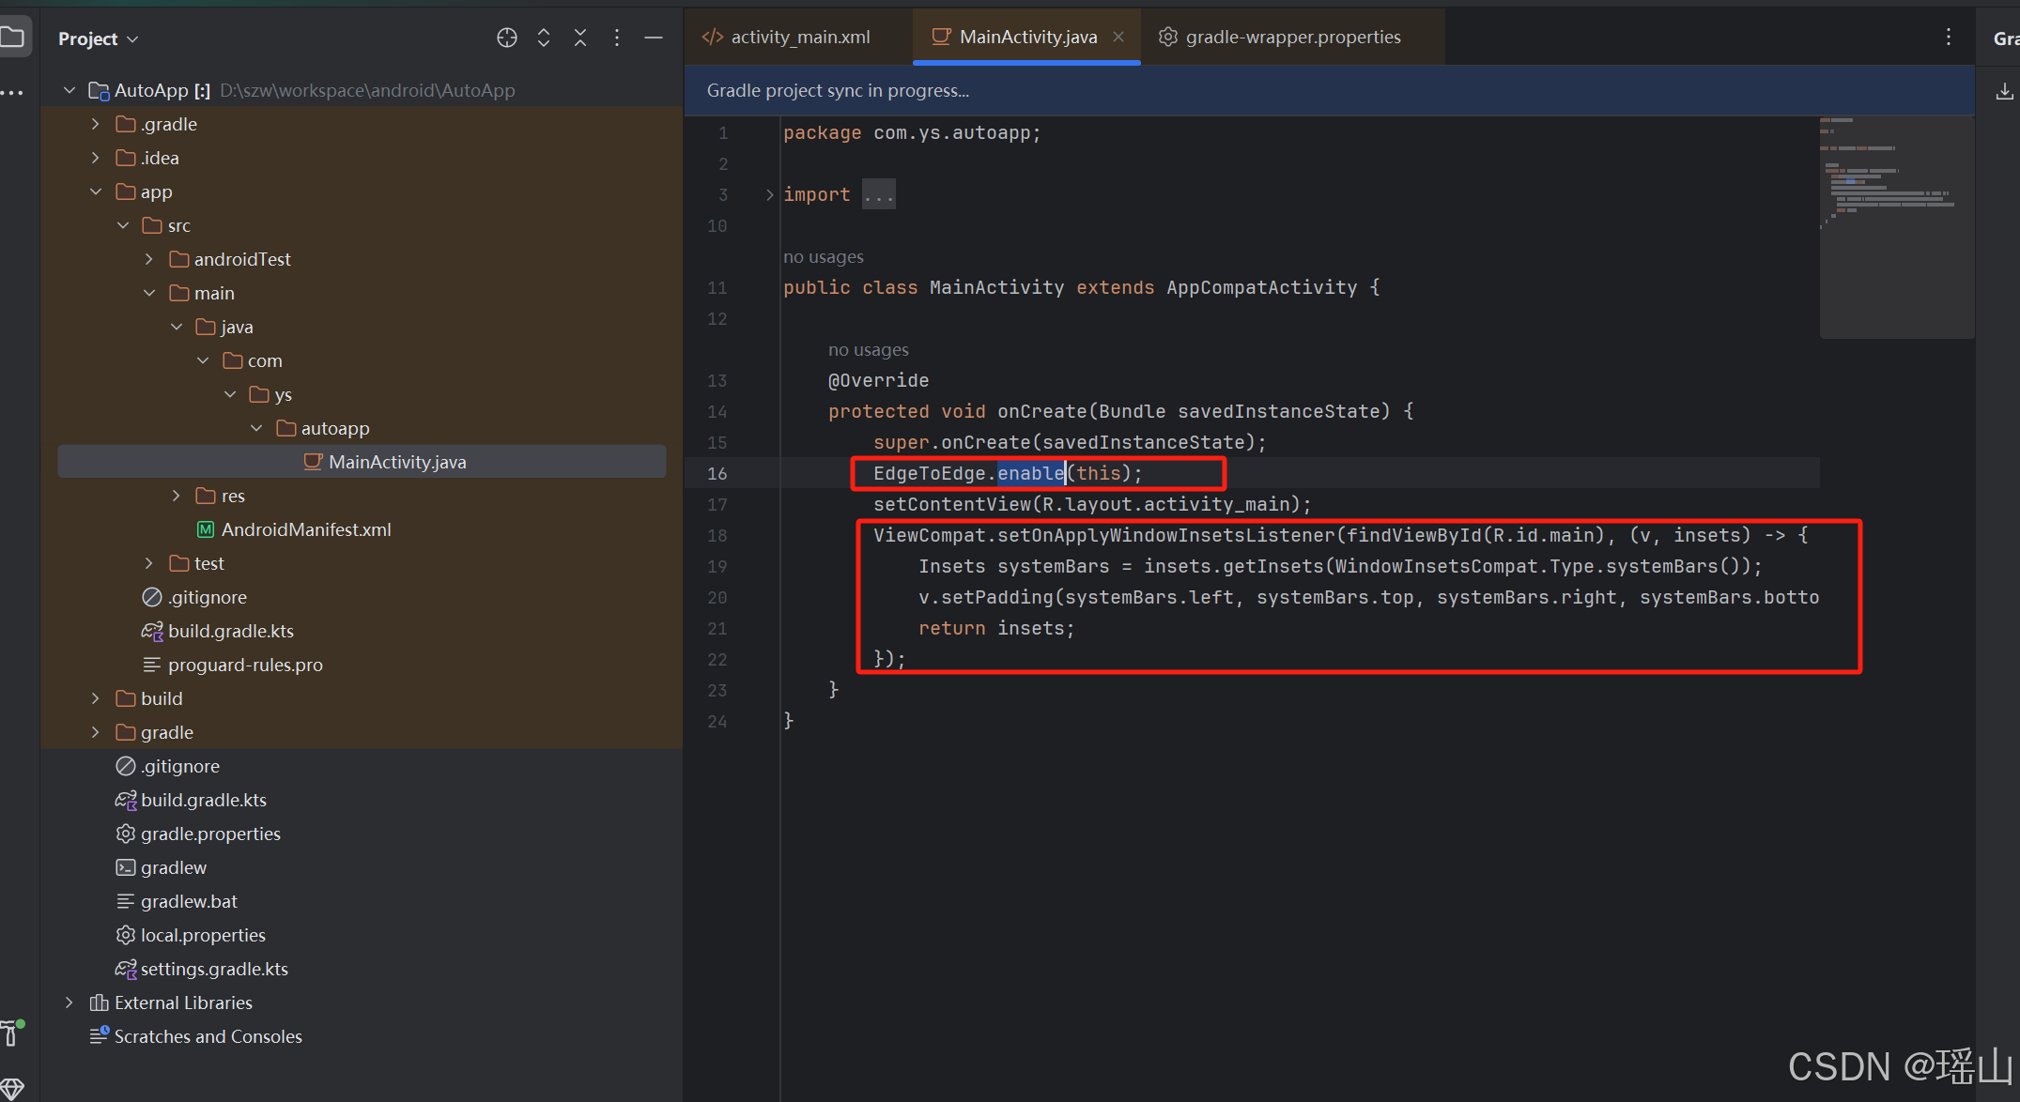Open editor tabs more options menu

pyautogui.click(x=1949, y=37)
